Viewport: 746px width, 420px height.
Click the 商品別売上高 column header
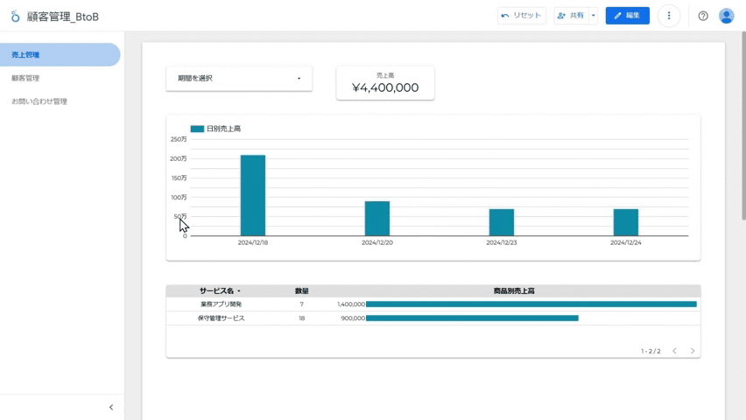click(514, 290)
